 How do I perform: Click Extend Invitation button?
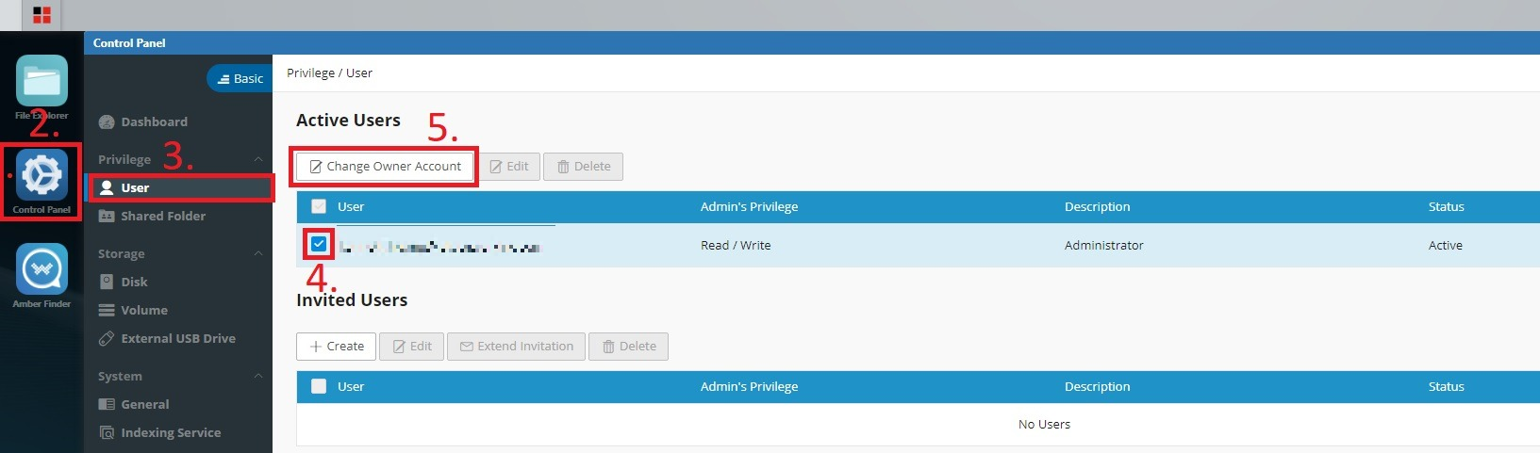tap(517, 346)
